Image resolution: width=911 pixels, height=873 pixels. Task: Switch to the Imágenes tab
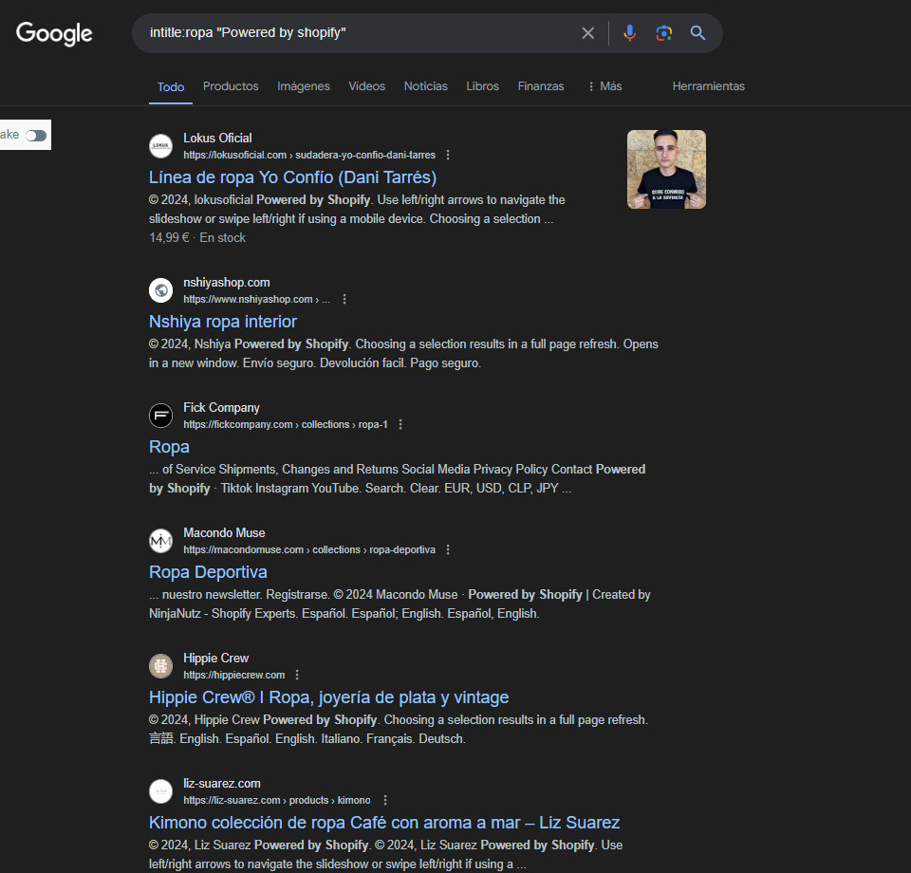pyautogui.click(x=303, y=86)
